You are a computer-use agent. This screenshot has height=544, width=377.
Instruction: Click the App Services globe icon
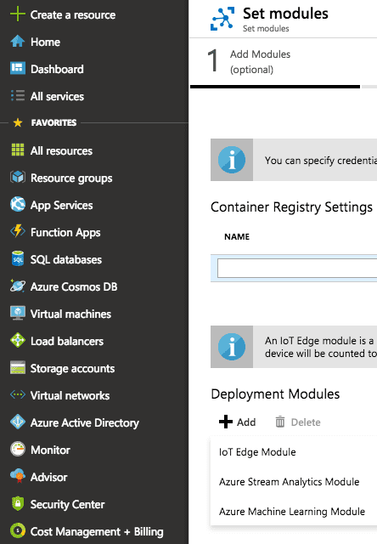(18, 205)
